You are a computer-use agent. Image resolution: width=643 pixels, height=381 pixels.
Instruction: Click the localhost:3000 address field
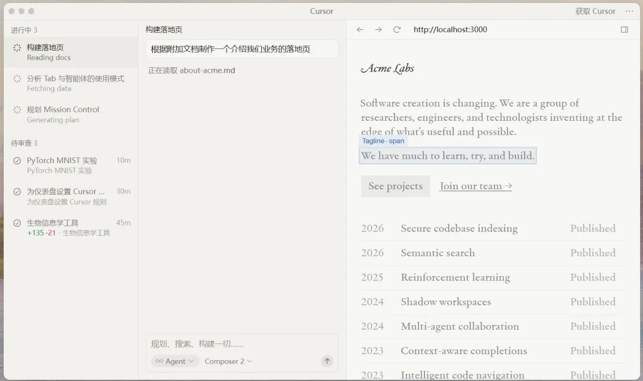point(450,30)
